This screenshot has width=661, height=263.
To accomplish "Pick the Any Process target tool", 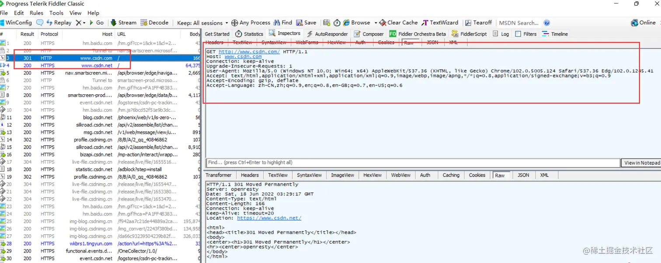I will (250, 23).
